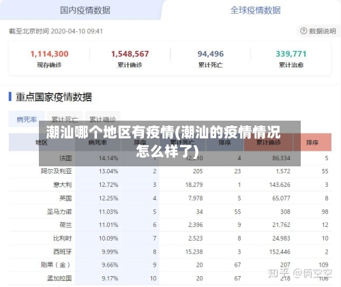Switch to the 全球疫情数据 tab
The width and height of the screenshot is (341, 287).
tap(255, 10)
